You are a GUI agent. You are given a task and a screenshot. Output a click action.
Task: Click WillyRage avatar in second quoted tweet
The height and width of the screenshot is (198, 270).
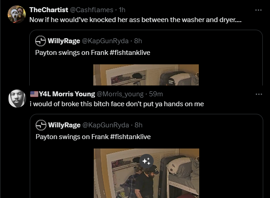[x=41, y=125]
